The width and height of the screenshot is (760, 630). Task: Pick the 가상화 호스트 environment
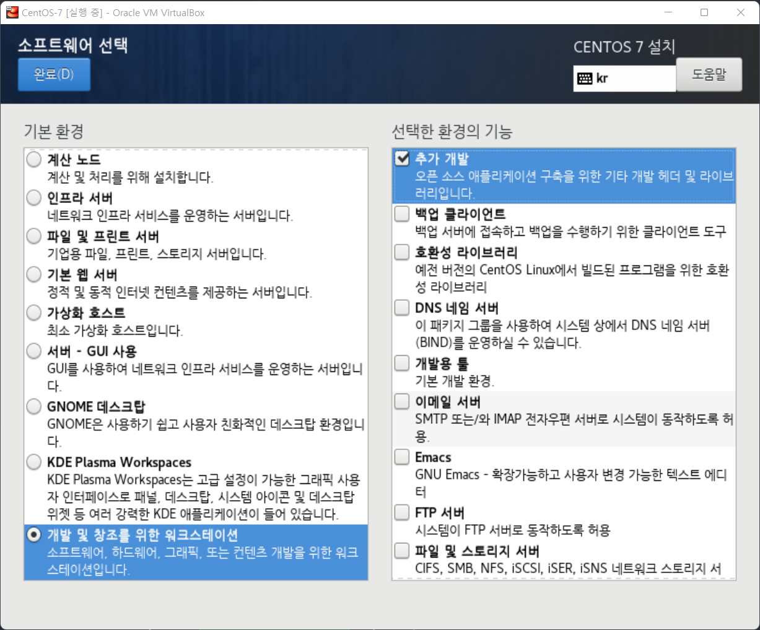click(x=34, y=313)
